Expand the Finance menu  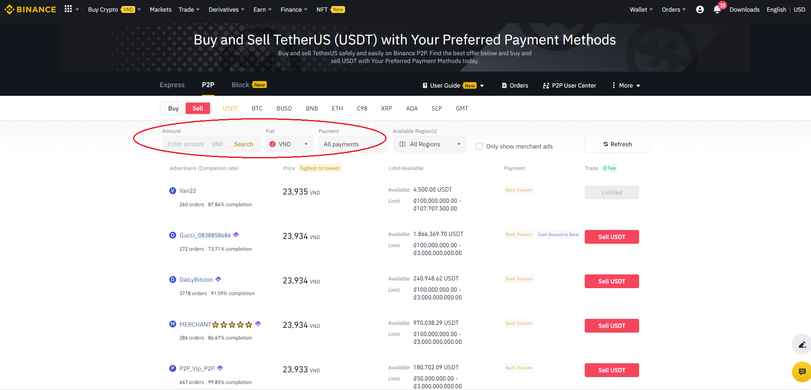click(x=294, y=9)
